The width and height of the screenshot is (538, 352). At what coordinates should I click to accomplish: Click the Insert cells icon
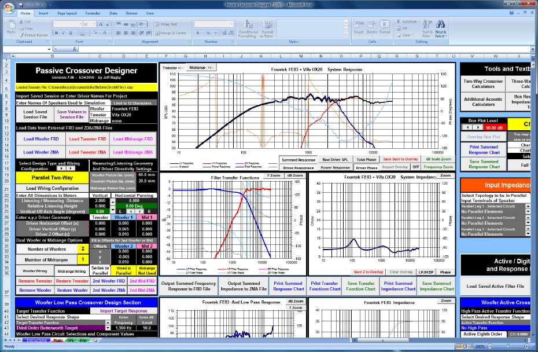[x=359, y=24]
